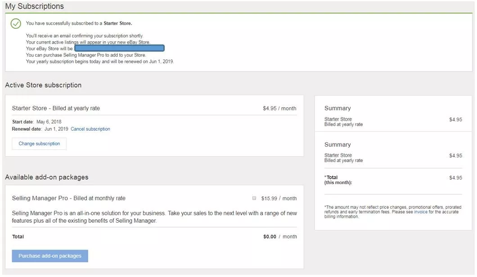Screen dimensions: 477x277
Task: Click the Active Store subscription heading
Action: click(43, 85)
